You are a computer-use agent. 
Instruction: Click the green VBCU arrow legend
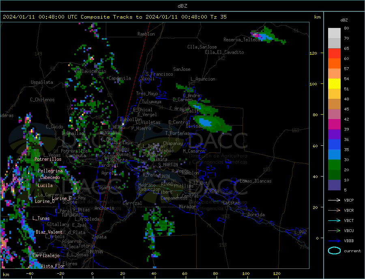tap(334, 231)
